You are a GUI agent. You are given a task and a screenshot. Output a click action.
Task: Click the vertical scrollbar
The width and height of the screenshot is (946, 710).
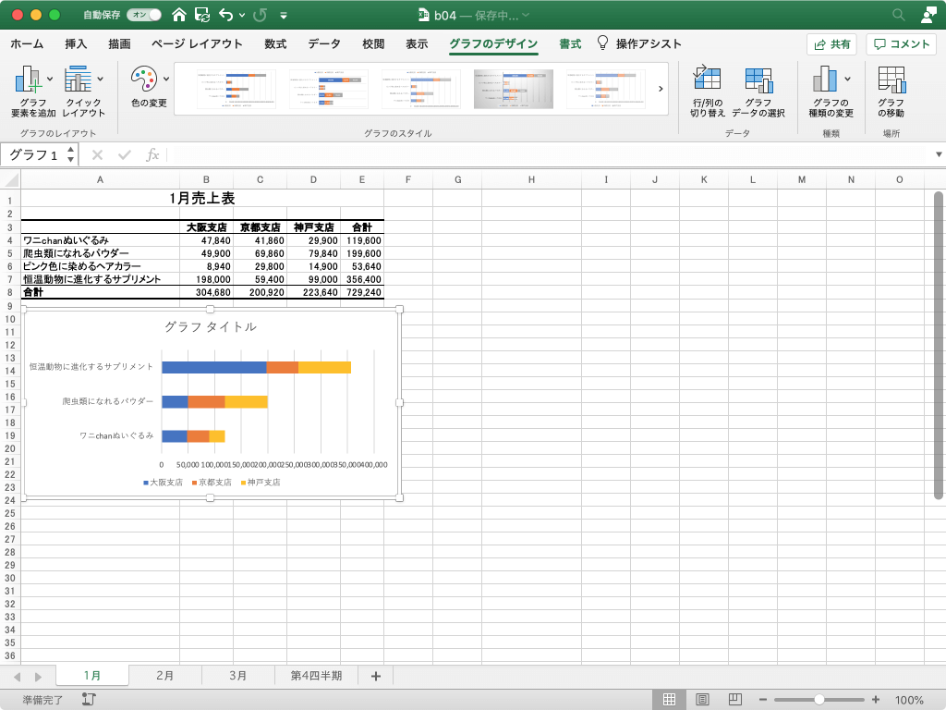(x=939, y=346)
